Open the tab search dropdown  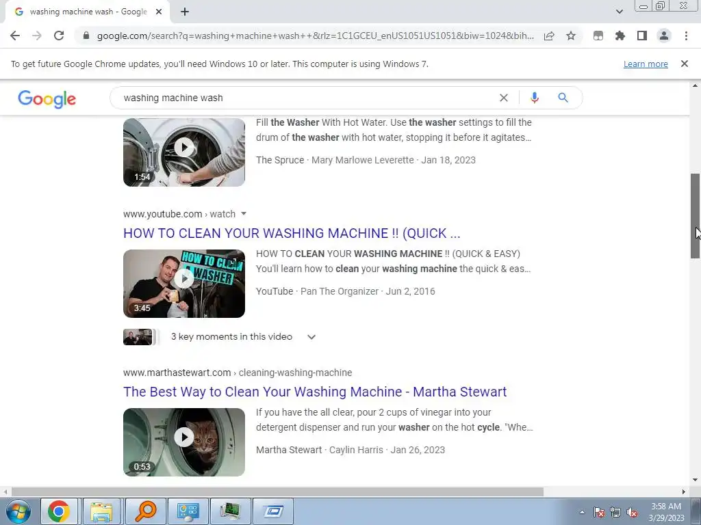[x=619, y=12]
